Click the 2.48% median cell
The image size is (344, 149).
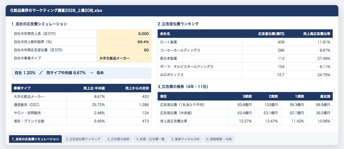(x=87, y=113)
